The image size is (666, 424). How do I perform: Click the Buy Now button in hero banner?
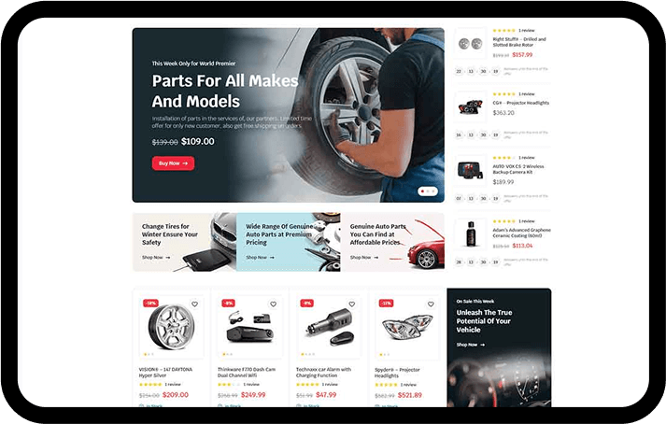tap(174, 163)
